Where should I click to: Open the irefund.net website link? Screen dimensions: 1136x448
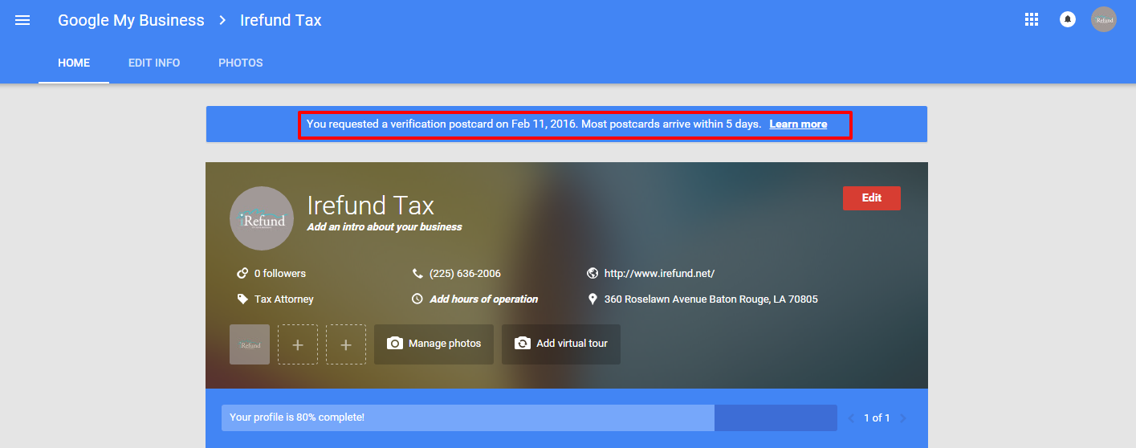tap(658, 274)
